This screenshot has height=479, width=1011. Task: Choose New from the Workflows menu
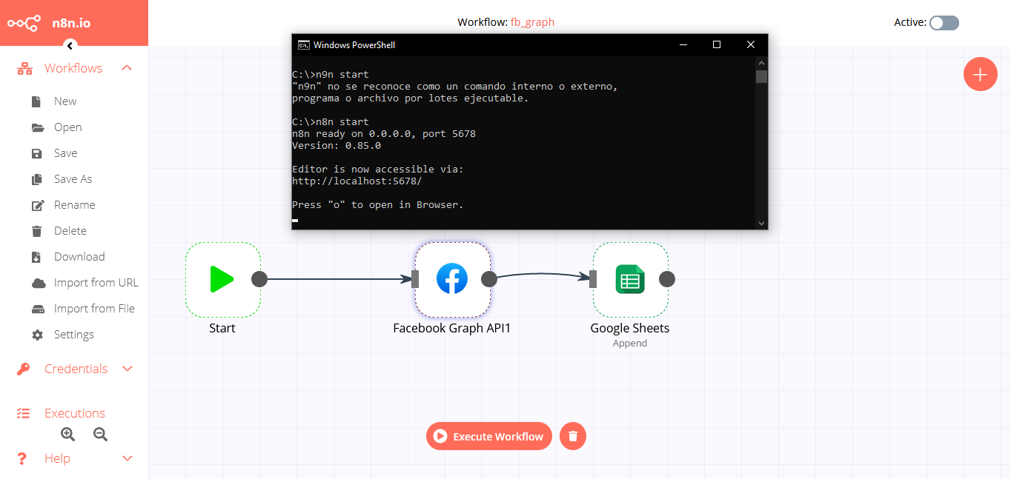(65, 101)
